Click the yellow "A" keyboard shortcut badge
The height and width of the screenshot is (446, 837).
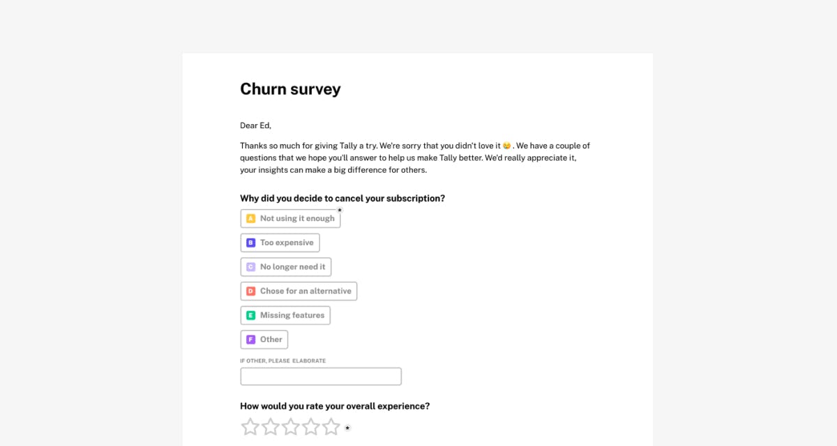(250, 218)
